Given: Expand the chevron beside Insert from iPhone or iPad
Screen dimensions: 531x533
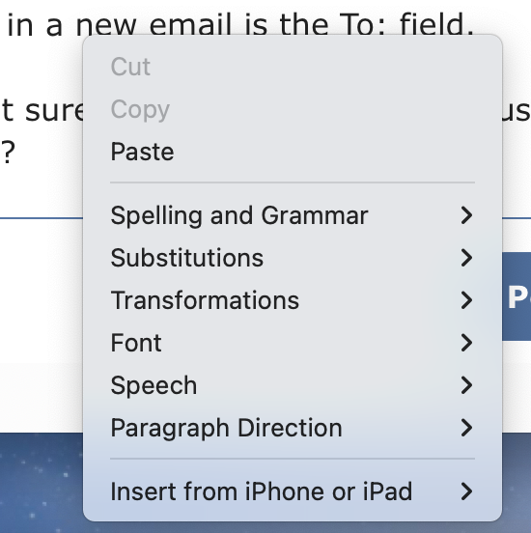Looking at the screenshot, I should 466,491.
